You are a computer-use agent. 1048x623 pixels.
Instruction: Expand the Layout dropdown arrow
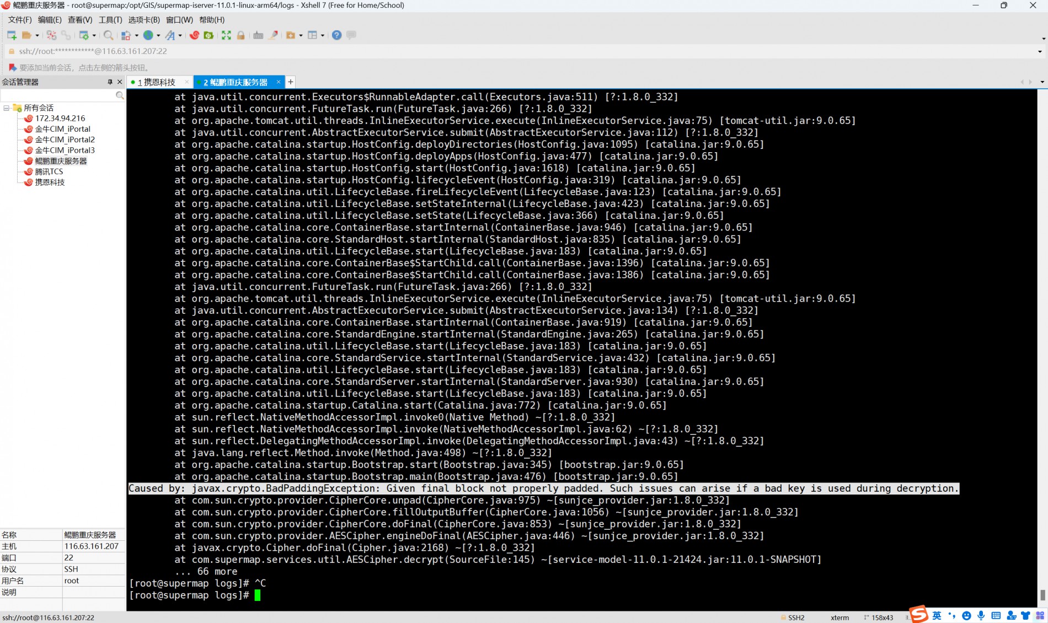coord(323,35)
